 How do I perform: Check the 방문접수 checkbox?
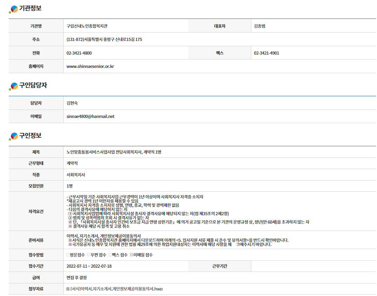click(68, 255)
